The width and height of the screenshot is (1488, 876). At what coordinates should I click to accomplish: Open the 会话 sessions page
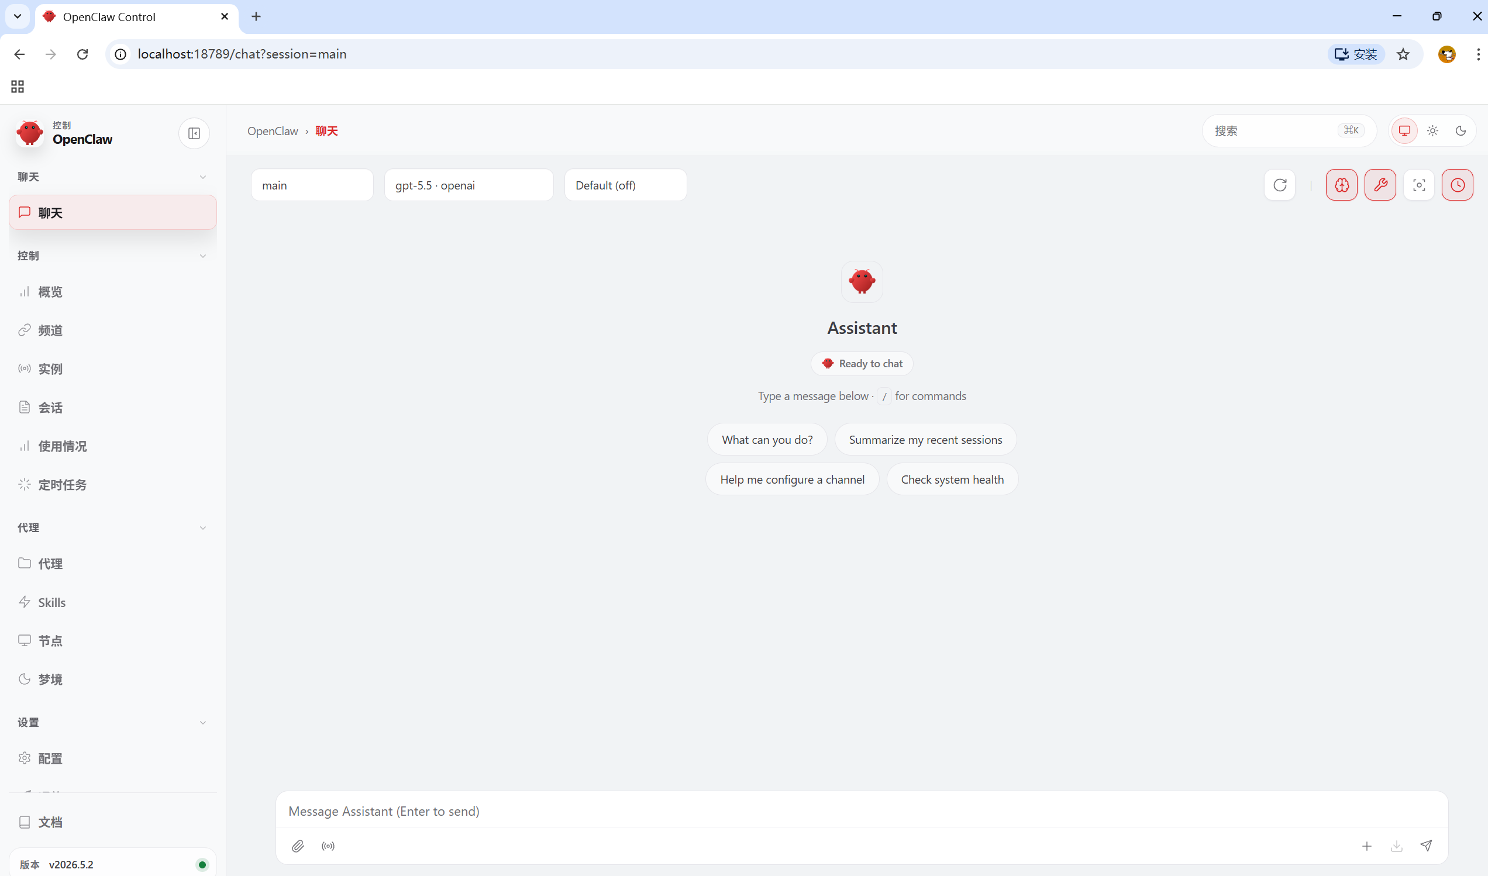(x=113, y=408)
